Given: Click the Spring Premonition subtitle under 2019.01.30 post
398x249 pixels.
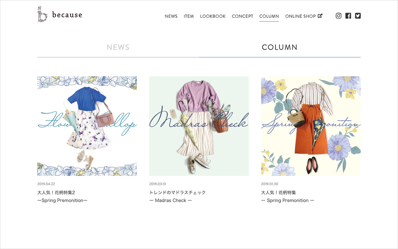Looking at the screenshot, I should 288,200.
